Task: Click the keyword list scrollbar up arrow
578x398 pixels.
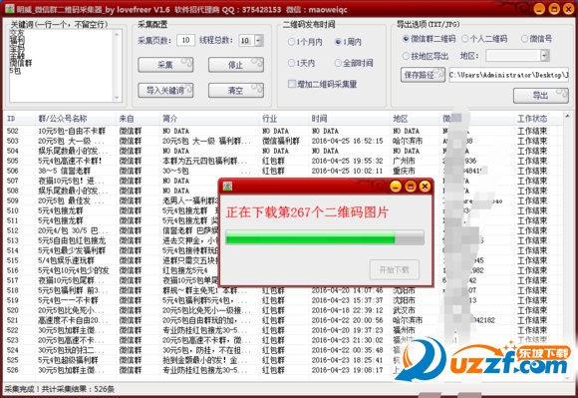Action: coord(117,34)
